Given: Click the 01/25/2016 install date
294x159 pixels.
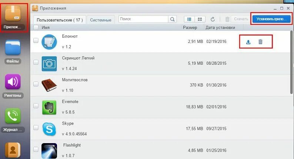Looking at the screenshot, I should tap(216, 150).
